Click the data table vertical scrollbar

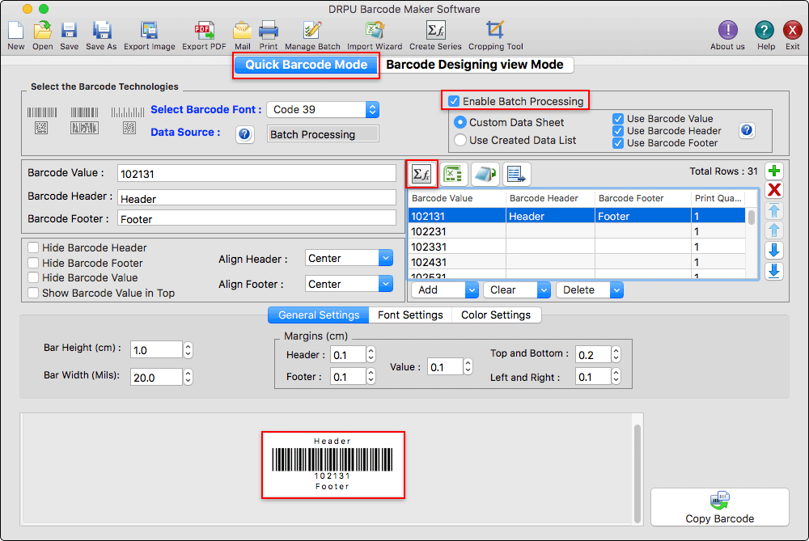752,217
